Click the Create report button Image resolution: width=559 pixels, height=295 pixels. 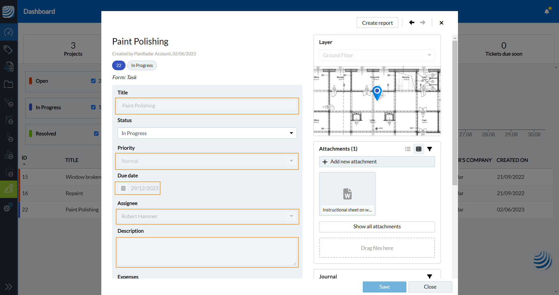tap(377, 23)
